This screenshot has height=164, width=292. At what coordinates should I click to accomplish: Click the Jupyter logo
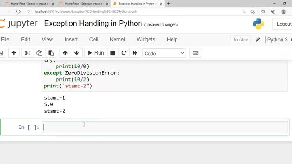[x=19, y=23]
